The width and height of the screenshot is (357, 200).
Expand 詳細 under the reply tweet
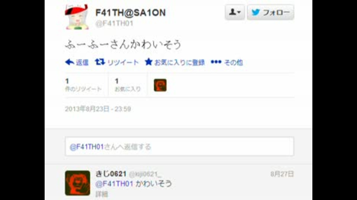coord(102,194)
